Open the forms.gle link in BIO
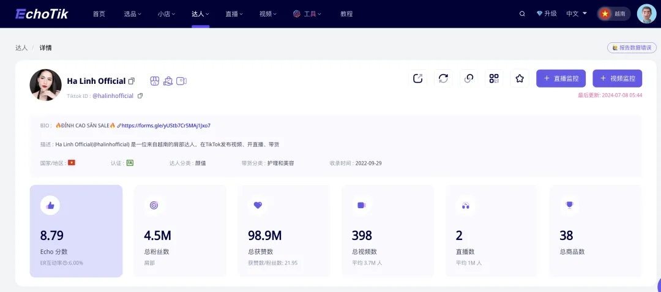661x292 pixels. click(166, 125)
